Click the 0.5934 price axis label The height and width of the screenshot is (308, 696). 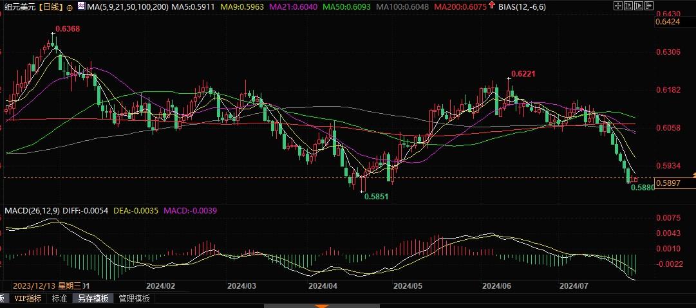tap(668, 166)
